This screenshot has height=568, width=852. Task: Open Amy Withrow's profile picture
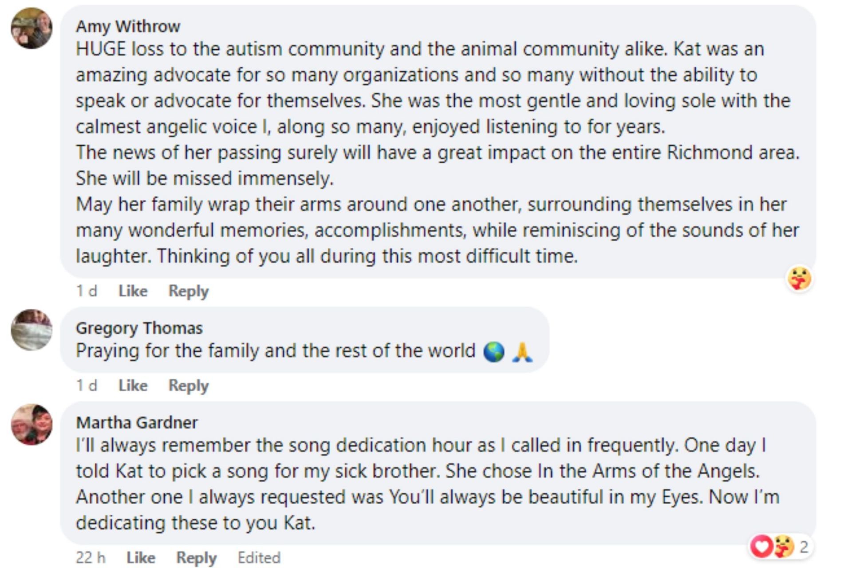point(32,28)
